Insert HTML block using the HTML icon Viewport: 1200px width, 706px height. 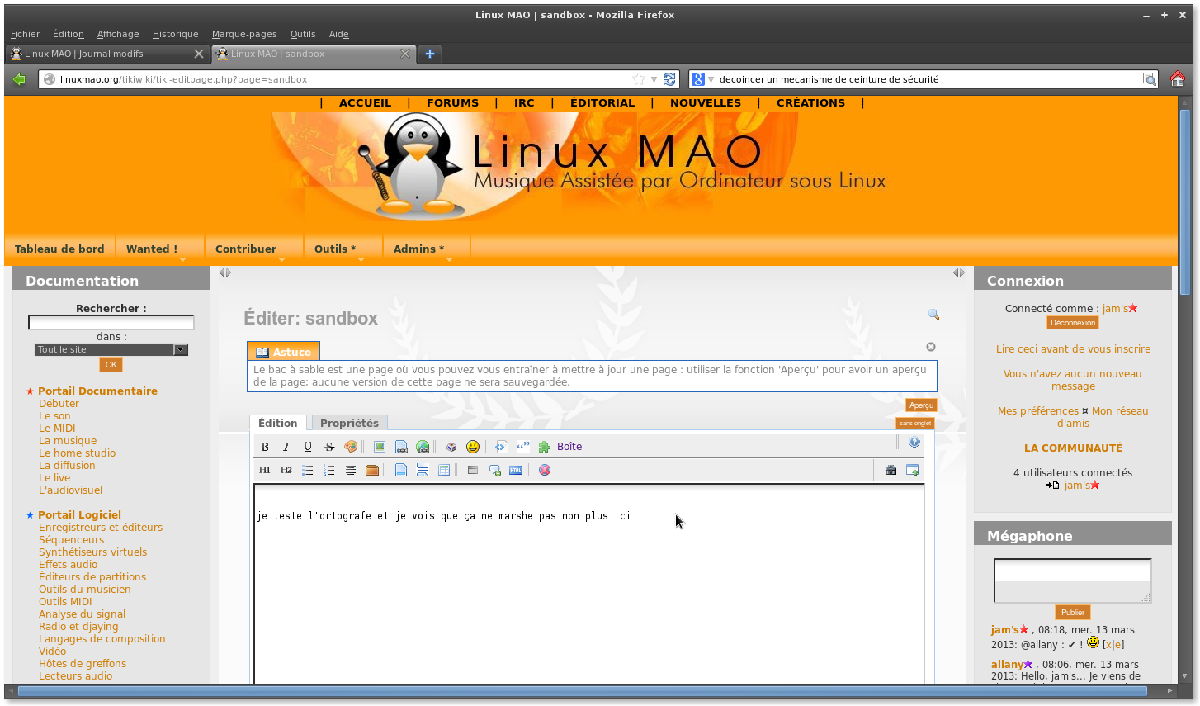click(x=516, y=470)
